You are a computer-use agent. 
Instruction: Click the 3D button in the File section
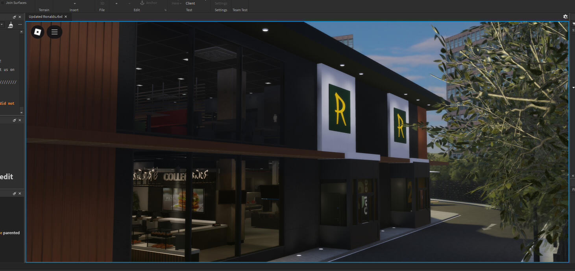pos(102,3)
